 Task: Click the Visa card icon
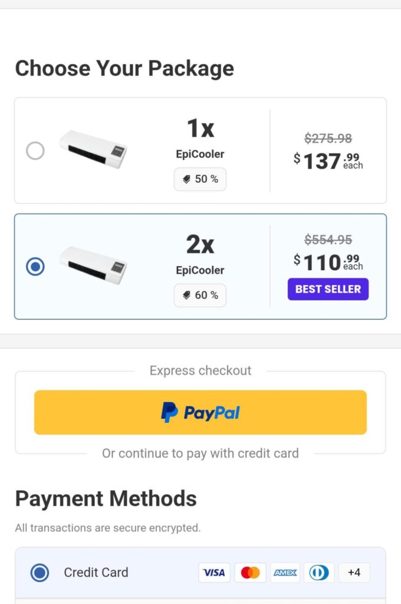214,573
